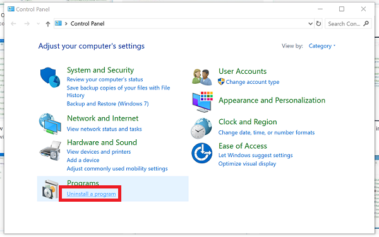Viewport: 379px width, 237px height.
Task: Open Backup and Restore (Windows 7)
Action: [108, 103]
